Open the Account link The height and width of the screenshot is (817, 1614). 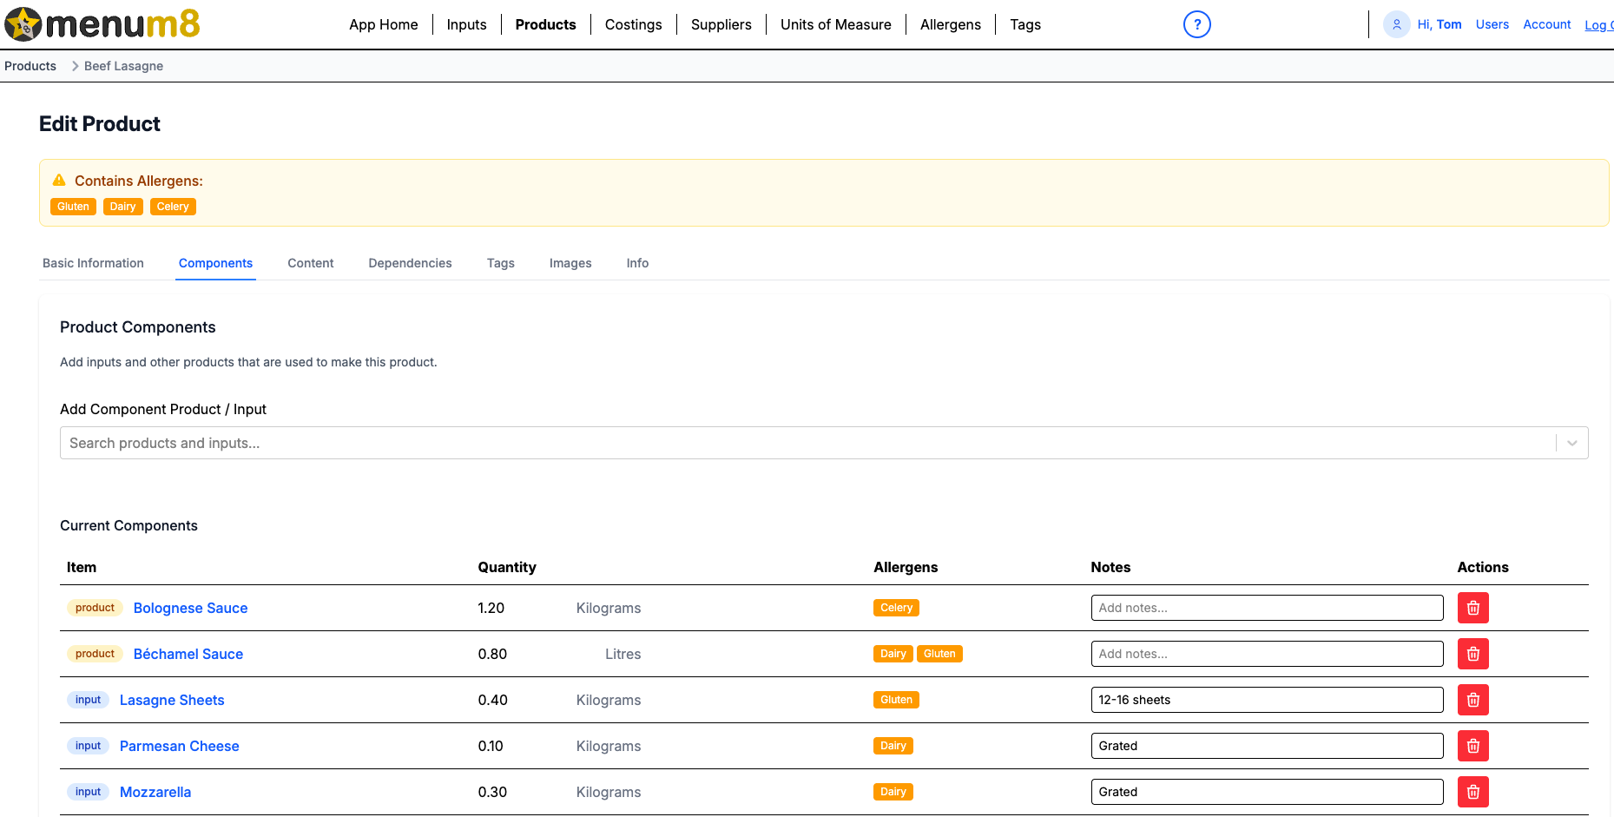[x=1546, y=24]
